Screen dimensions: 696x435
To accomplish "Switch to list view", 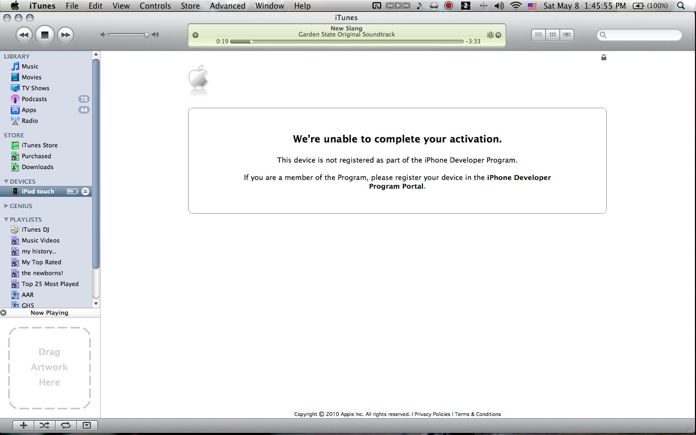I will point(538,35).
